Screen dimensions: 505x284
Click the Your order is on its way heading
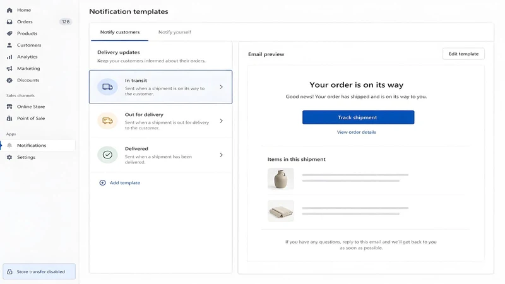tap(356, 85)
